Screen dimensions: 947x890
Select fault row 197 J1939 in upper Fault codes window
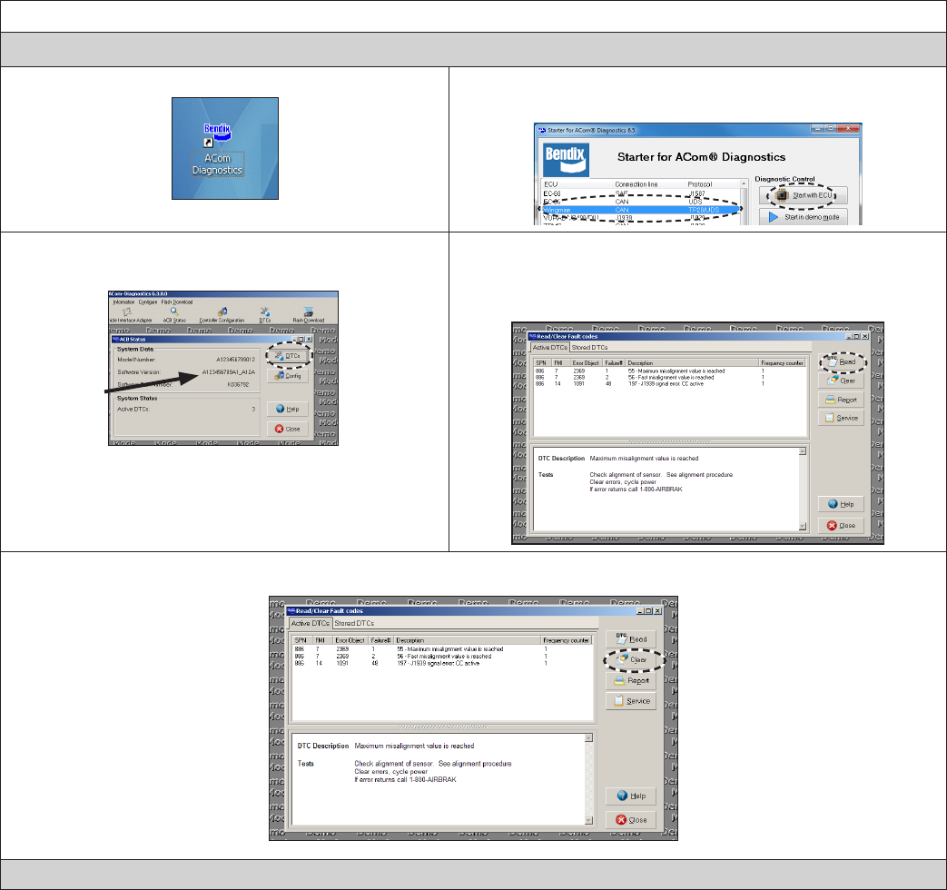tap(669, 383)
